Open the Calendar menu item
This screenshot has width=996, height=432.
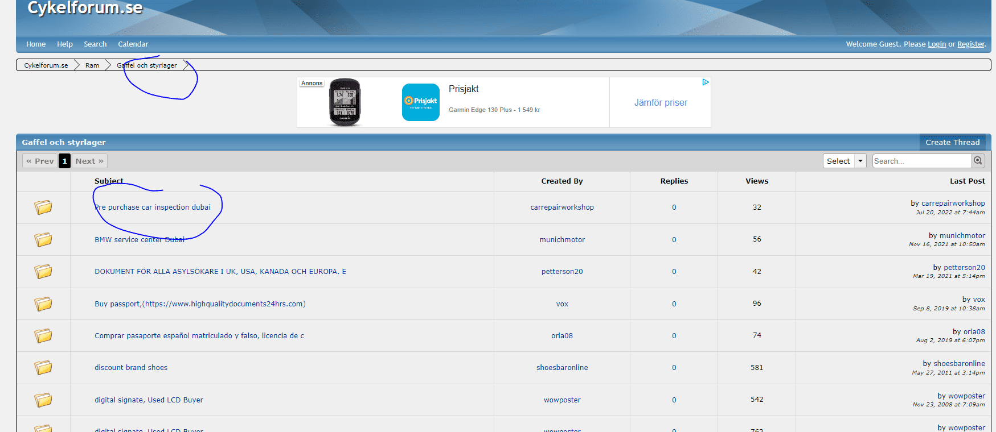133,44
